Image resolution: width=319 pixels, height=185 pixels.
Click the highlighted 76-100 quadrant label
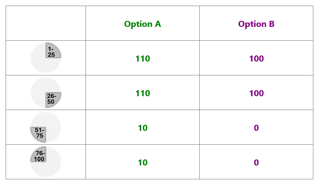pos(39,156)
